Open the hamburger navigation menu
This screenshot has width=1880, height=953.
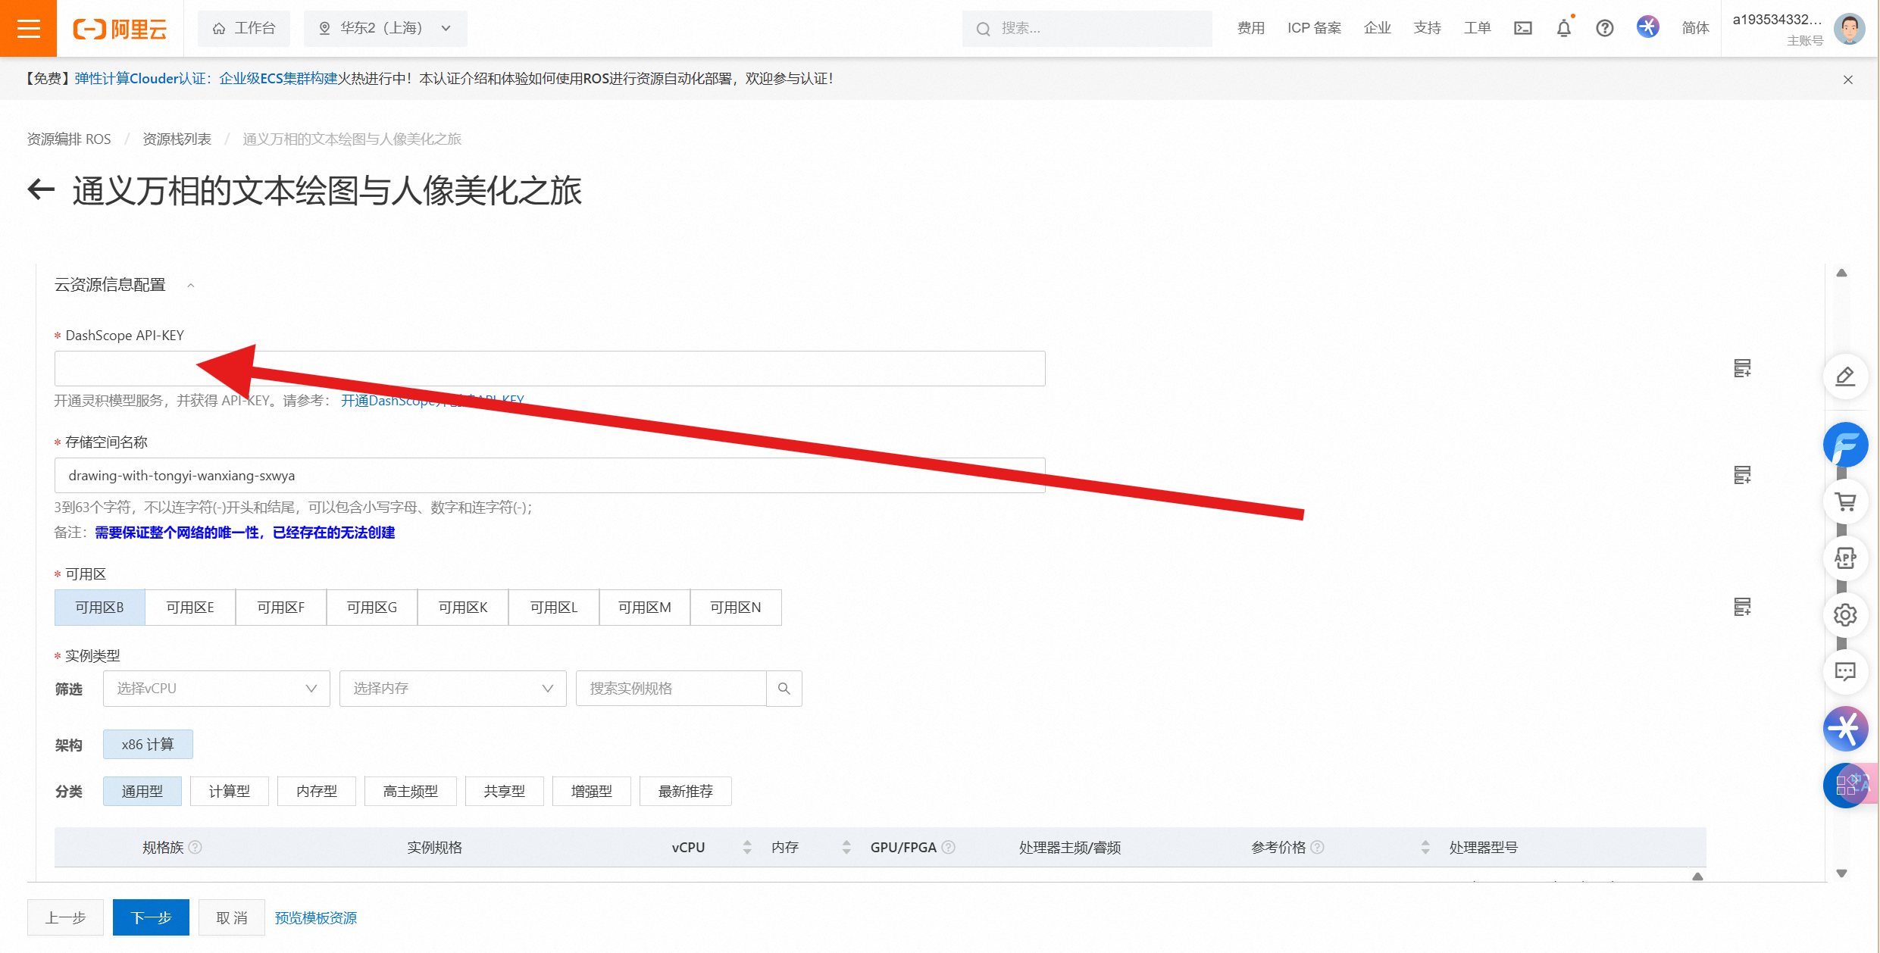point(28,28)
